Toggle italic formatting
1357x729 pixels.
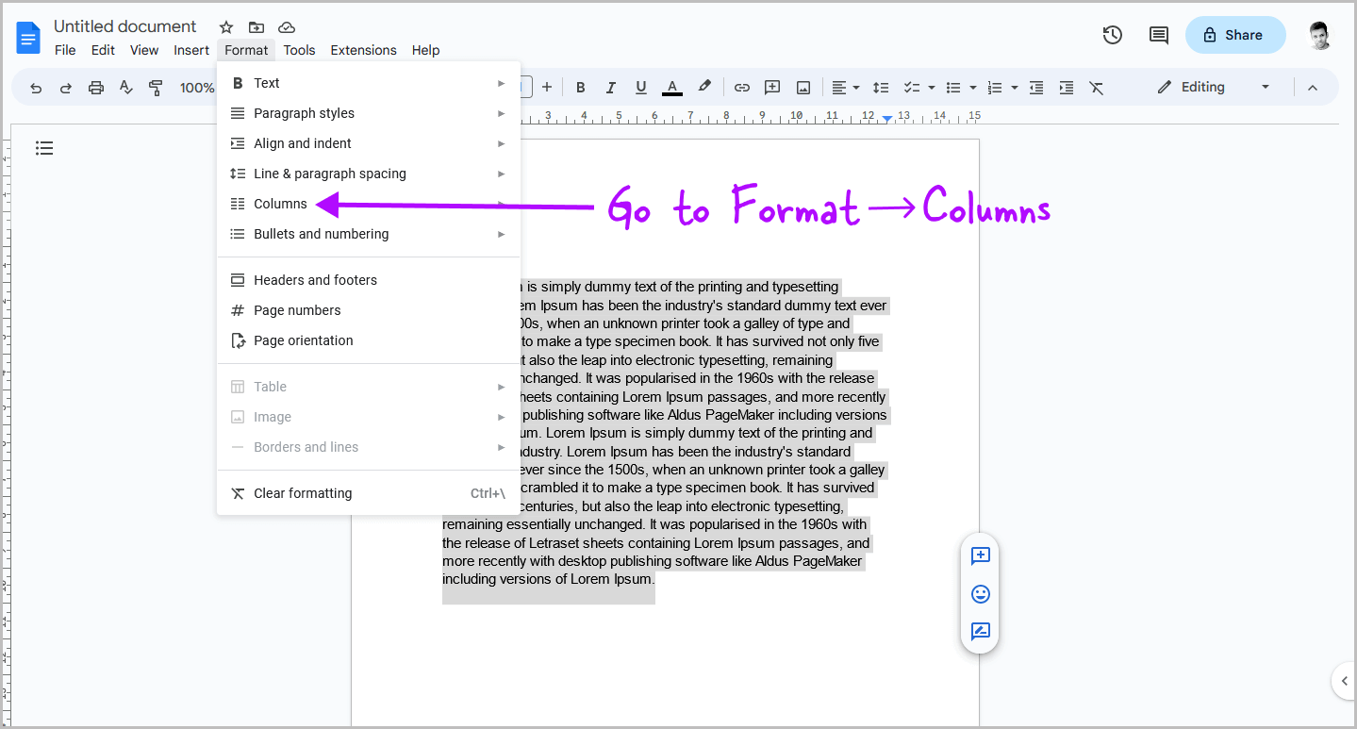point(610,87)
